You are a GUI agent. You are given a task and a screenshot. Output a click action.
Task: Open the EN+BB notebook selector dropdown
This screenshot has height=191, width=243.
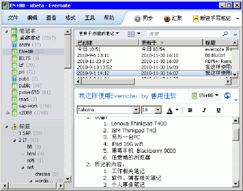point(204,96)
